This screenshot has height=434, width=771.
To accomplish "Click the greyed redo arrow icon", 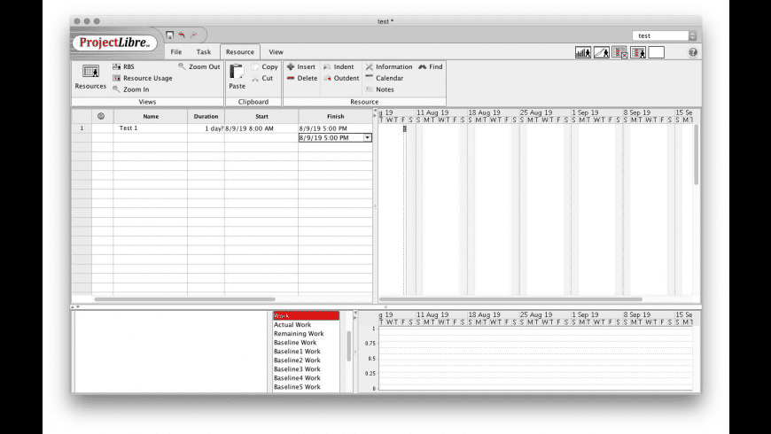I will click(194, 35).
